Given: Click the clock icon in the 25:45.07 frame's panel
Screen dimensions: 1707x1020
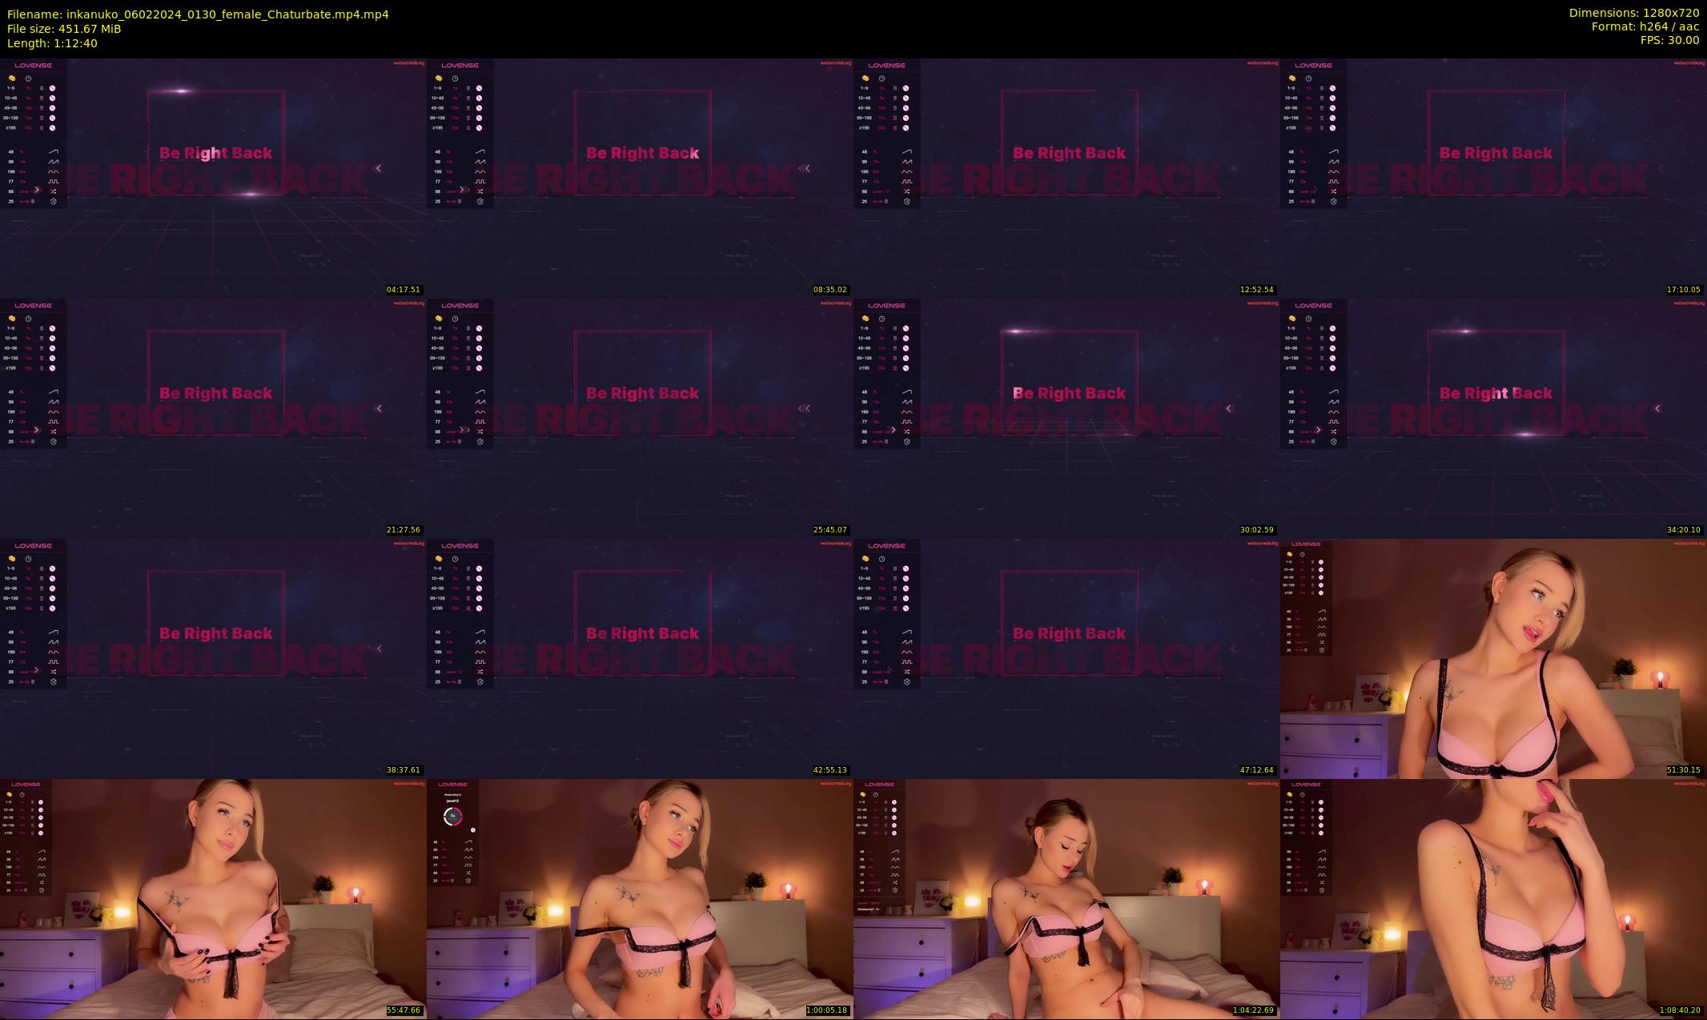Looking at the screenshot, I should point(455,319).
